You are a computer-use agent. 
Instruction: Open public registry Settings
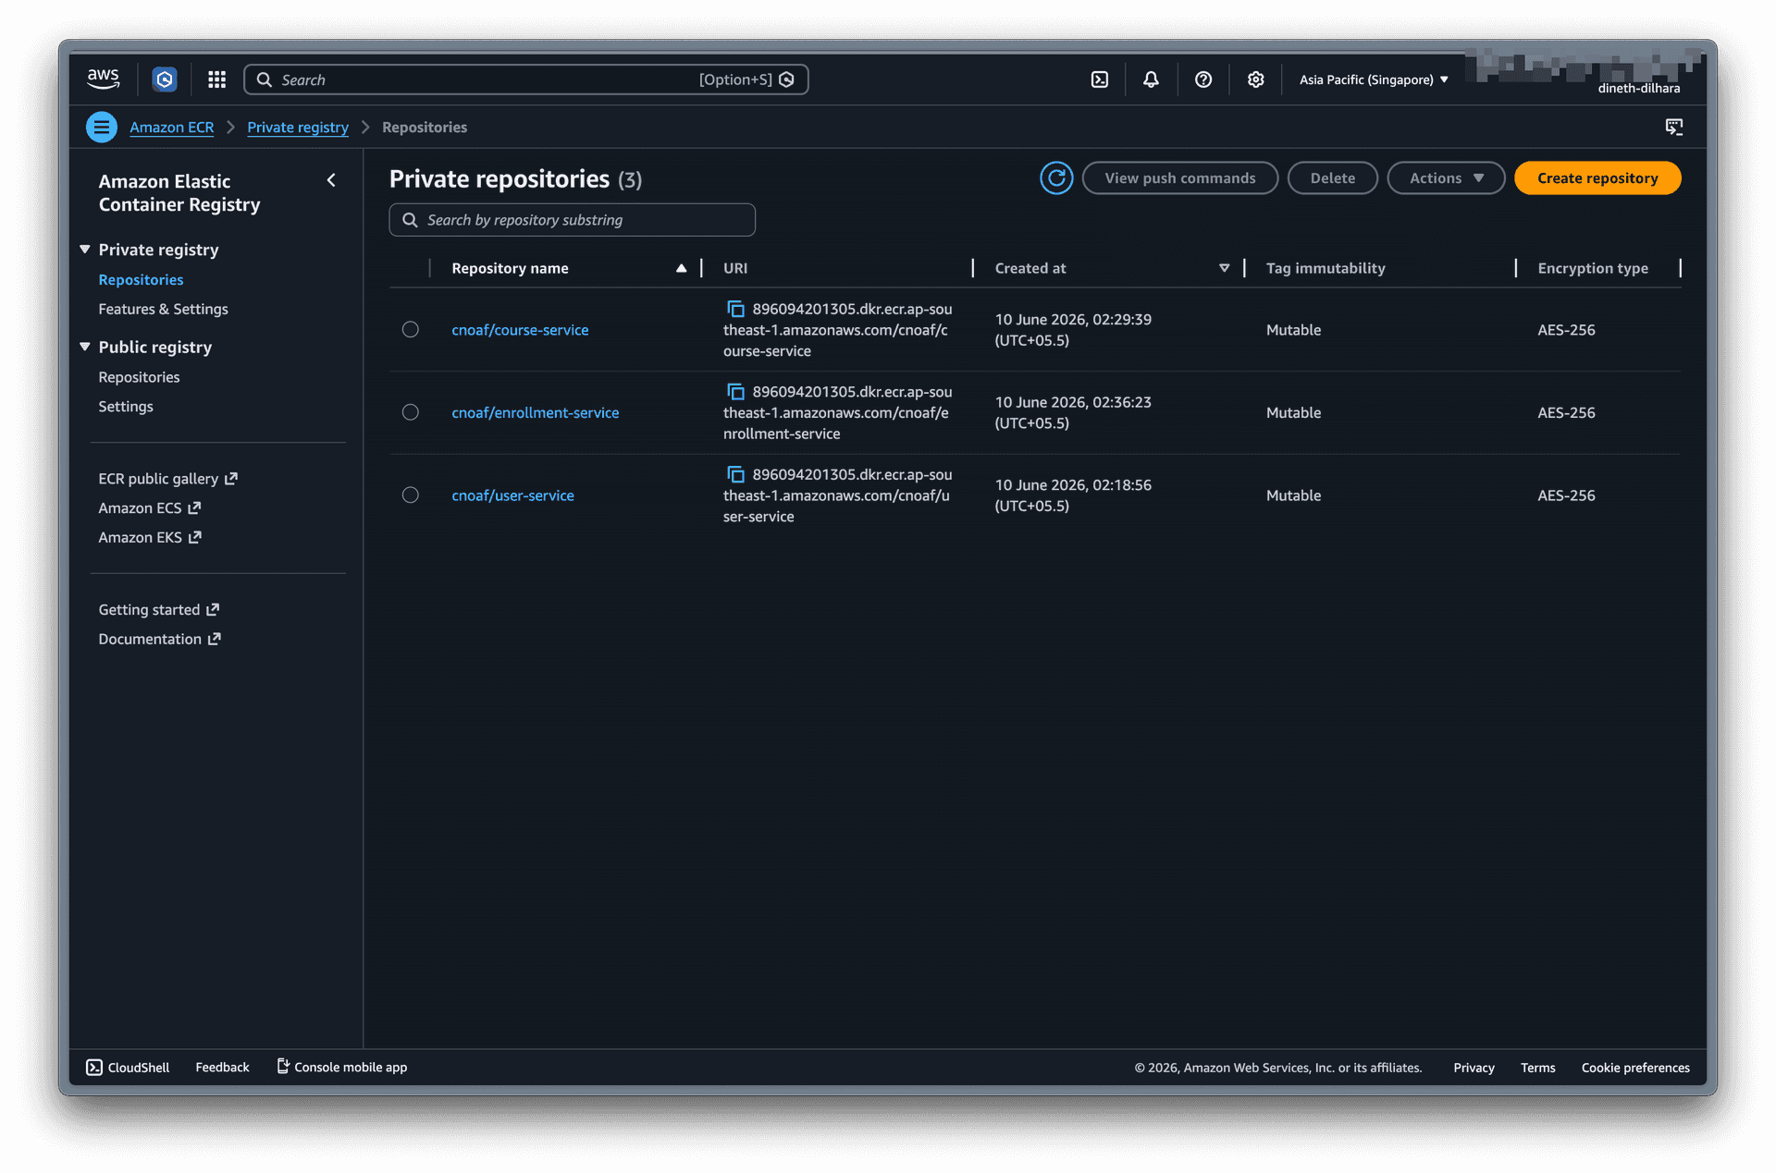click(126, 407)
